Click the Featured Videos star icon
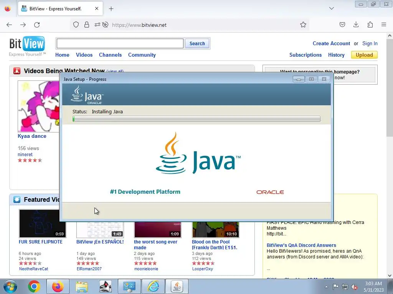The width and height of the screenshot is (393, 294). coord(17,199)
